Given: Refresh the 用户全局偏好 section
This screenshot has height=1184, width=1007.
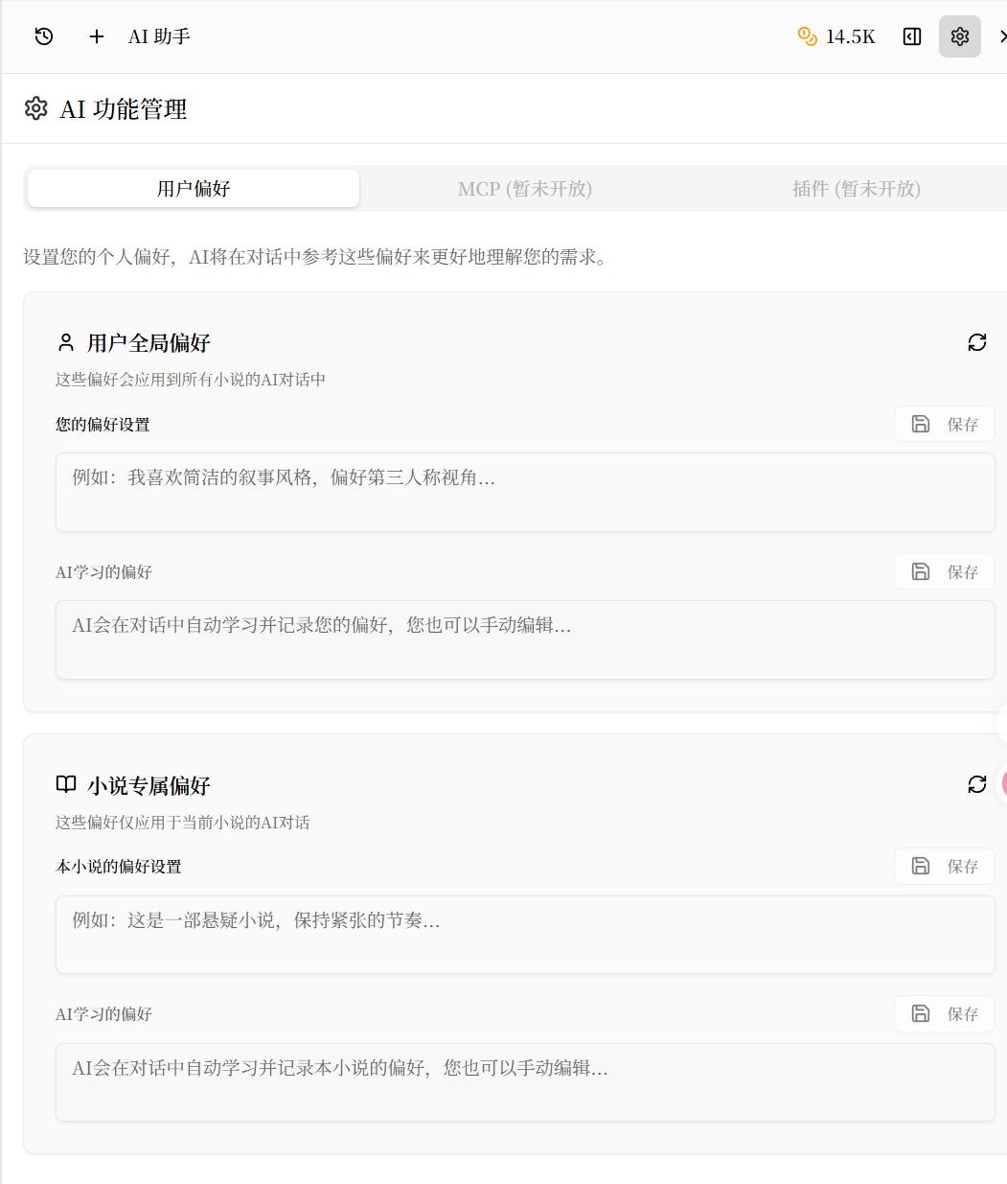Looking at the screenshot, I should (x=976, y=342).
